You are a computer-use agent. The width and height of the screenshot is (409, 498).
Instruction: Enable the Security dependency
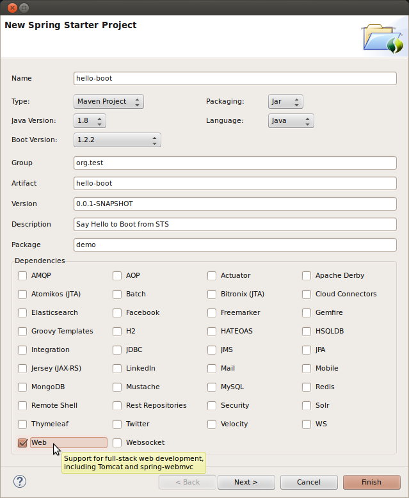click(212, 406)
